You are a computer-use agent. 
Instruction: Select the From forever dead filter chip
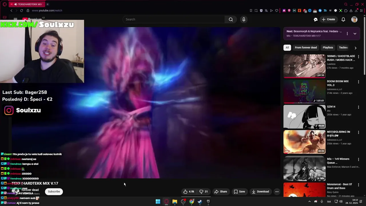pos(306,47)
